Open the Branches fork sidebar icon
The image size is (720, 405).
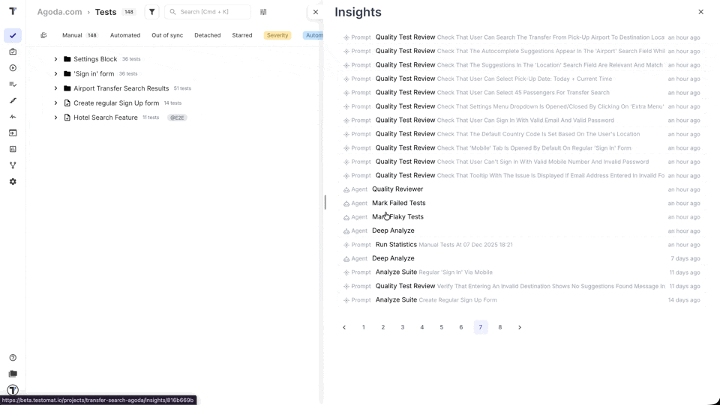[13, 165]
